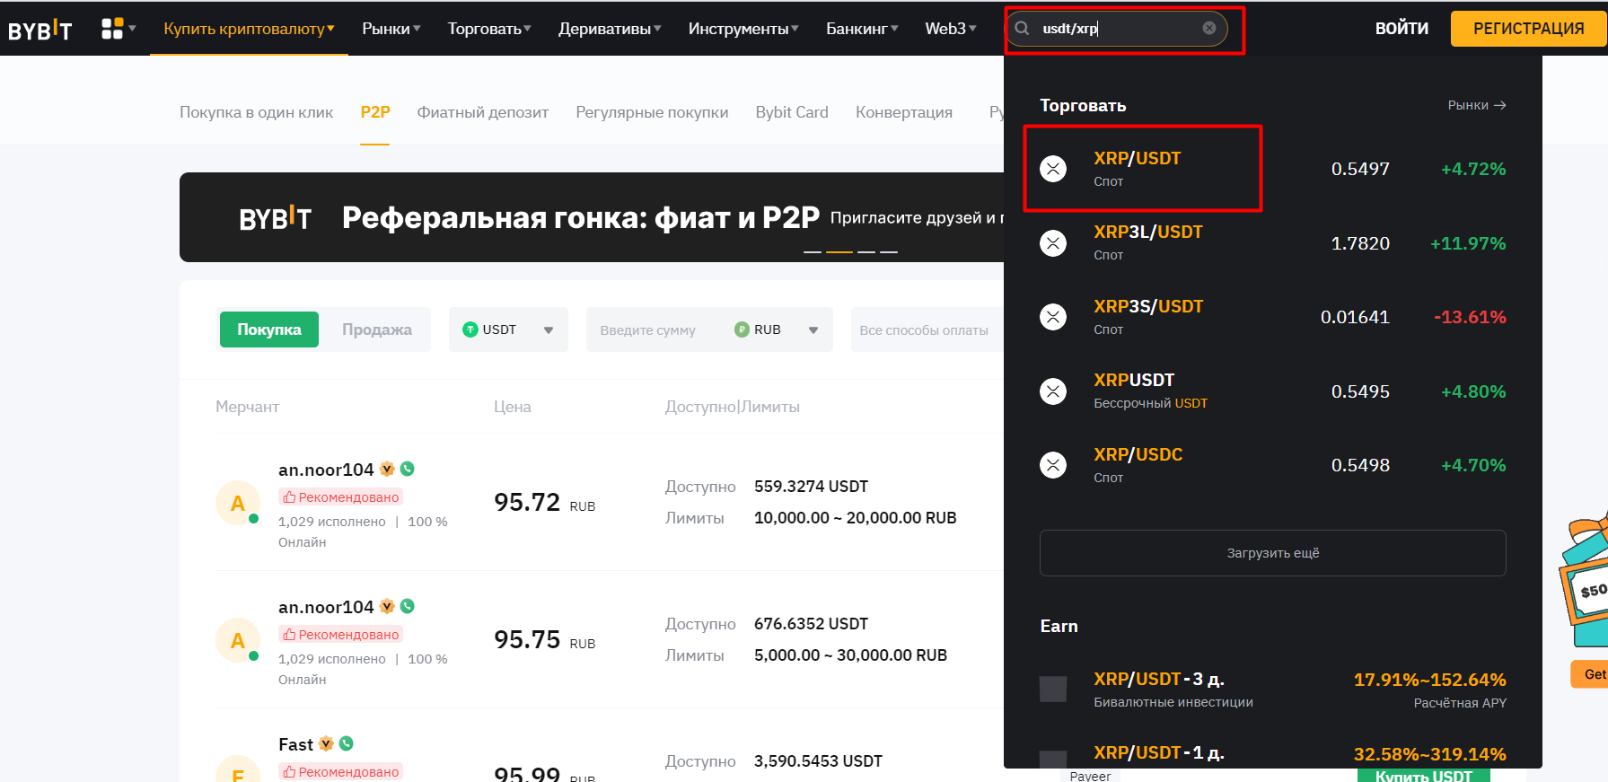Switch to the Продажа sell toggle

point(377,329)
